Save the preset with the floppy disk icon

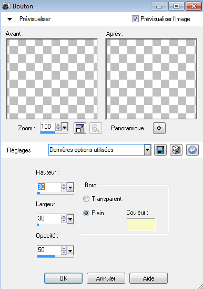(160, 150)
